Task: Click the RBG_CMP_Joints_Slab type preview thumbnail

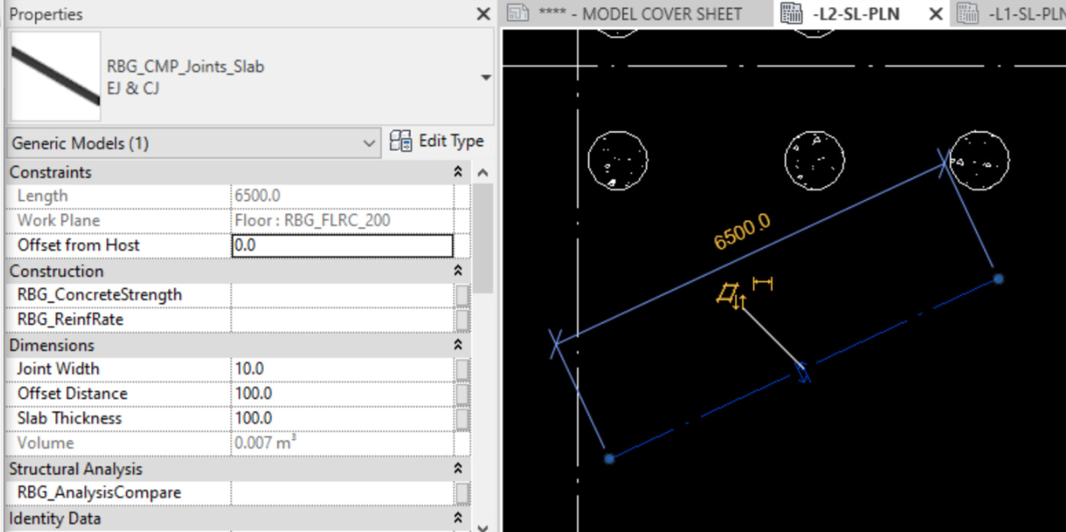Action: click(57, 76)
